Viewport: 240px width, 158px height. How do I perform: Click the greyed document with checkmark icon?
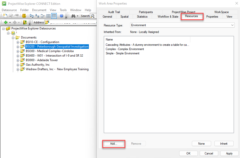coord(11,16)
